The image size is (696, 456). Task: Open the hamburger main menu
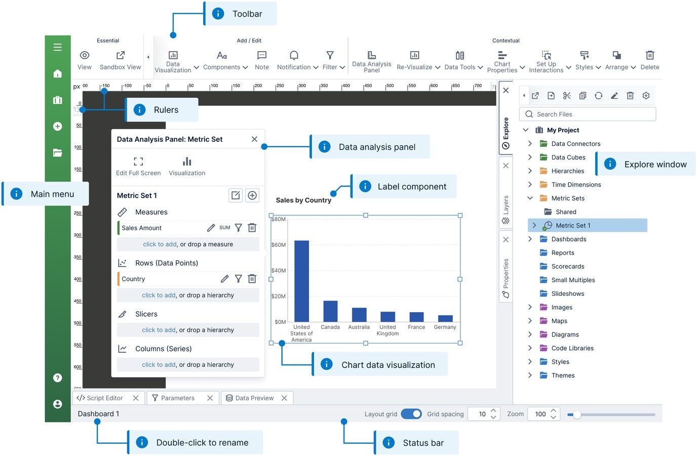(58, 47)
